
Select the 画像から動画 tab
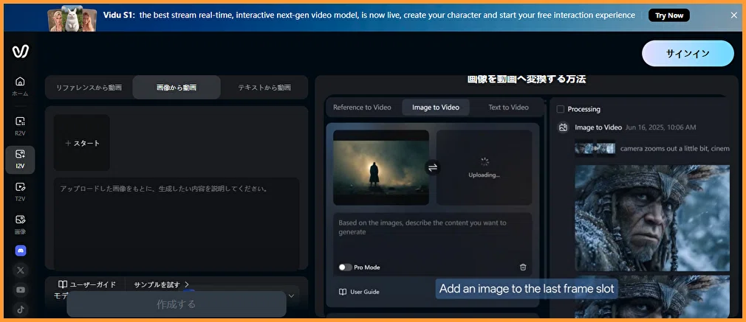point(177,88)
